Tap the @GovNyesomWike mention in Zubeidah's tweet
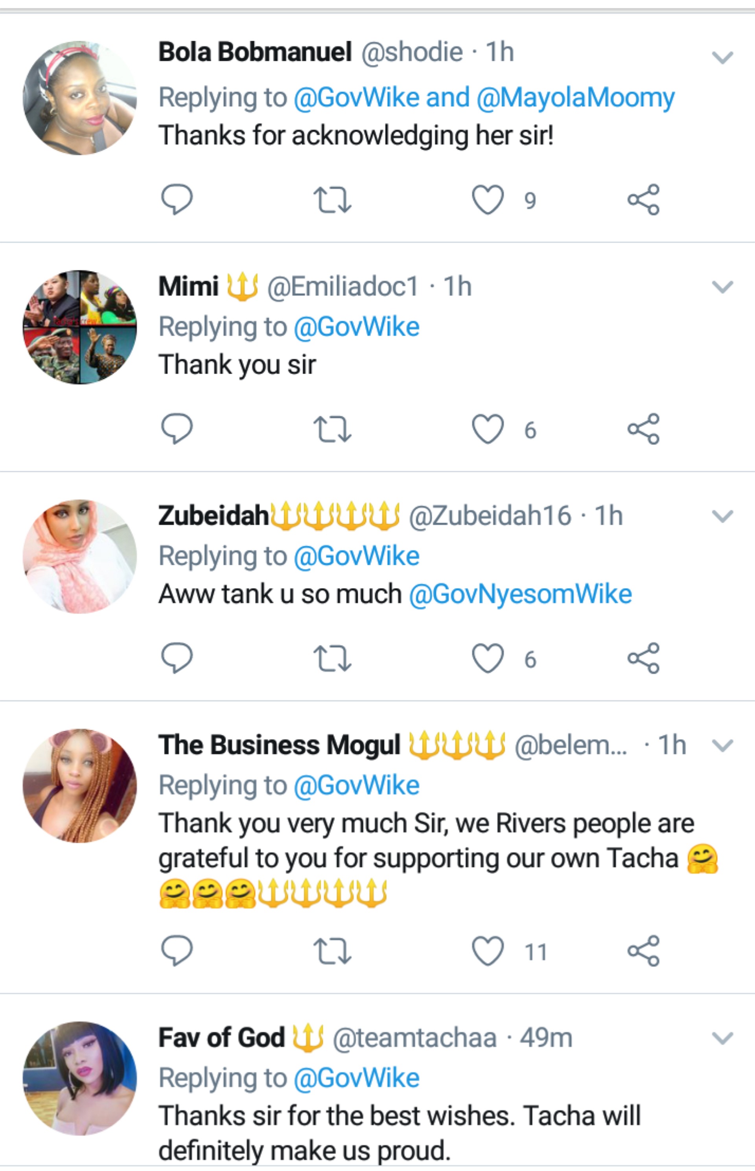 pos(520,594)
